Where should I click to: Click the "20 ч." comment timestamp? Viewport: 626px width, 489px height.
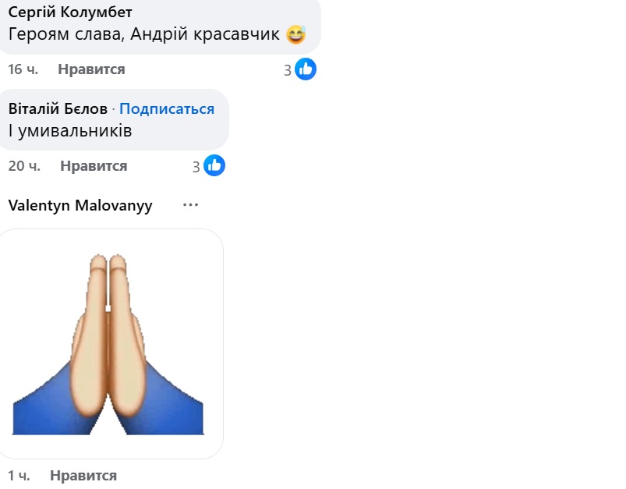point(24,166)
